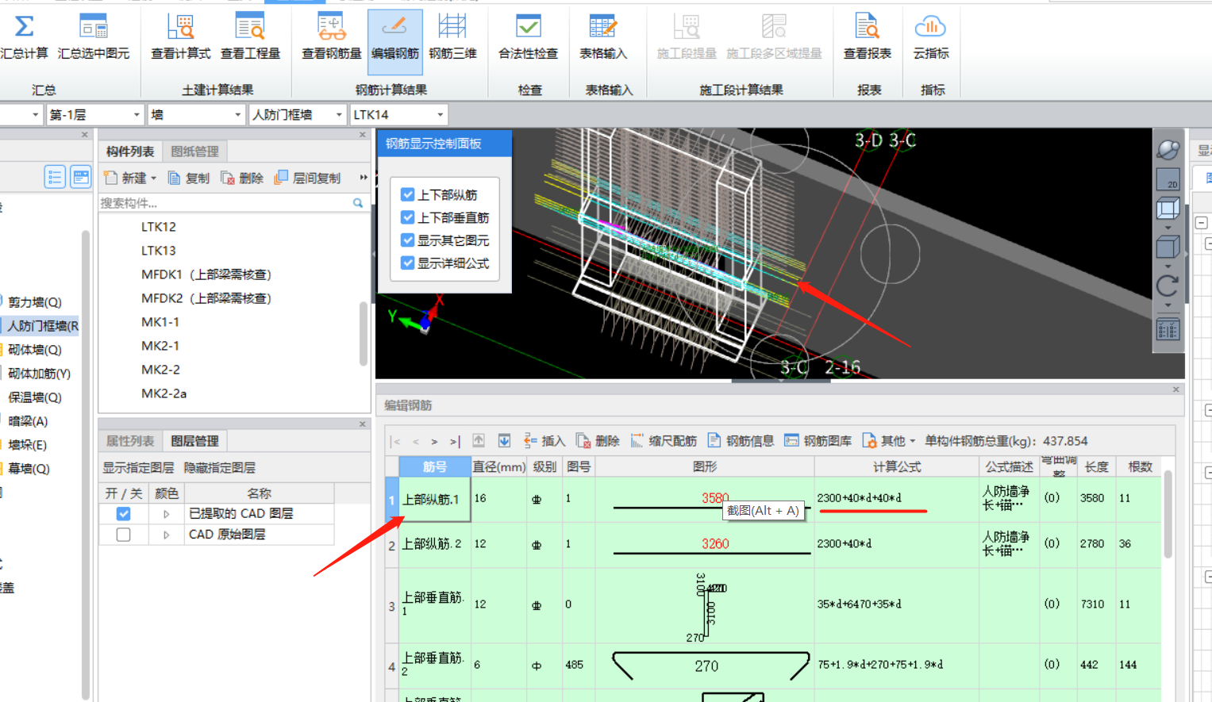Run 汇总计算 summary calculation
Screen dimensions: 1212x702
(24, 37)
